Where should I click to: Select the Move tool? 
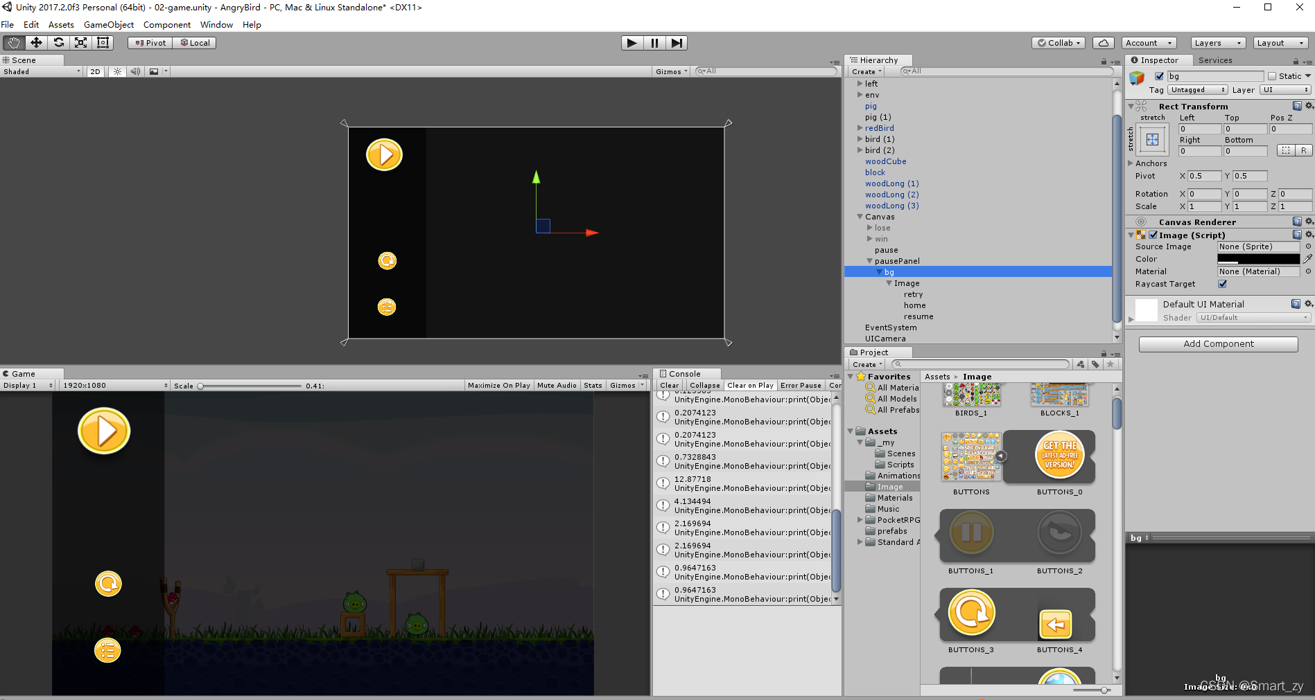click(36, 43)
